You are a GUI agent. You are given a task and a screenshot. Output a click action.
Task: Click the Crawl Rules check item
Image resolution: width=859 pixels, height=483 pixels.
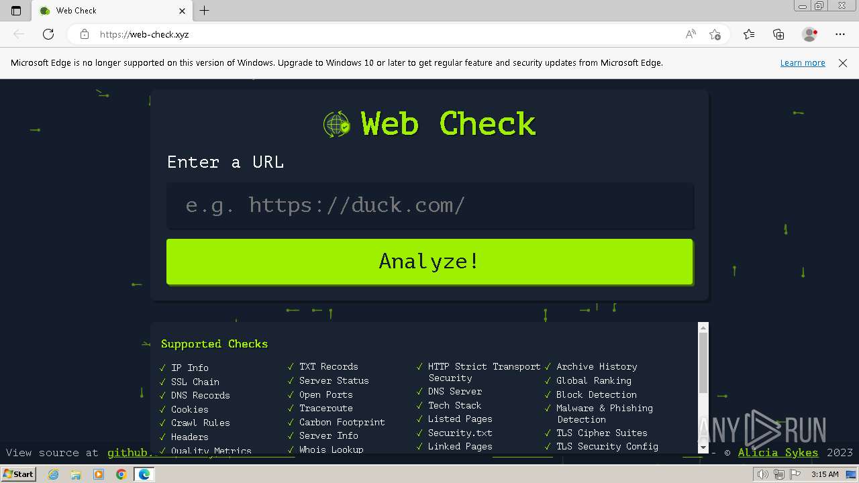click(201, 423)
